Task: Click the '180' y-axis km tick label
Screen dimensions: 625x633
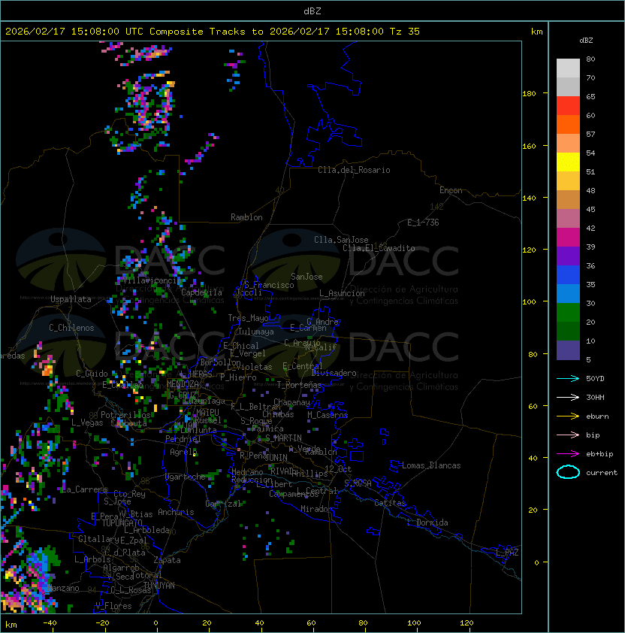Action: (529, 94)
